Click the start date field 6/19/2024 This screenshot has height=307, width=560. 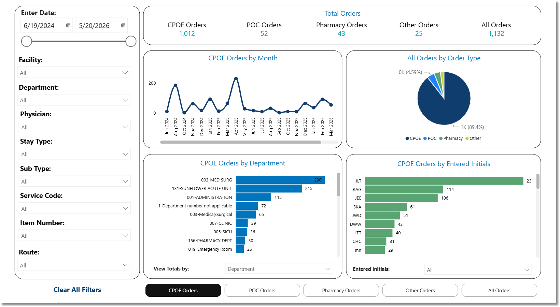(x=46, y=26)
